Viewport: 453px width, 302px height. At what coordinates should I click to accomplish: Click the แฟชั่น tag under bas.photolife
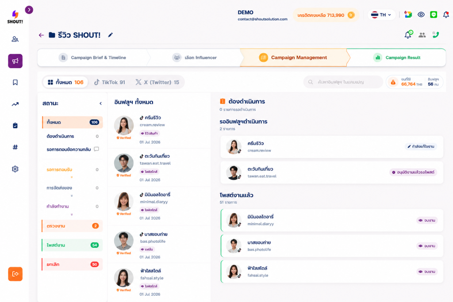(x=147, y=249)
